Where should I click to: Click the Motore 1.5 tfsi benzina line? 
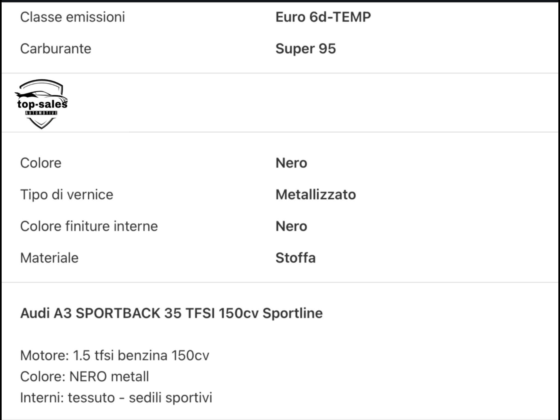(x=115, y=355)
